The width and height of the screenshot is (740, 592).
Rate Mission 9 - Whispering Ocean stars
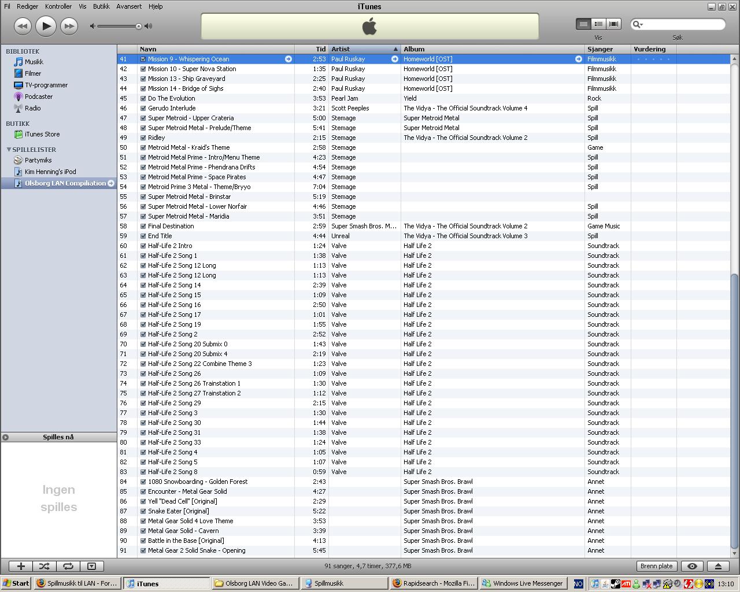(653, 59)
